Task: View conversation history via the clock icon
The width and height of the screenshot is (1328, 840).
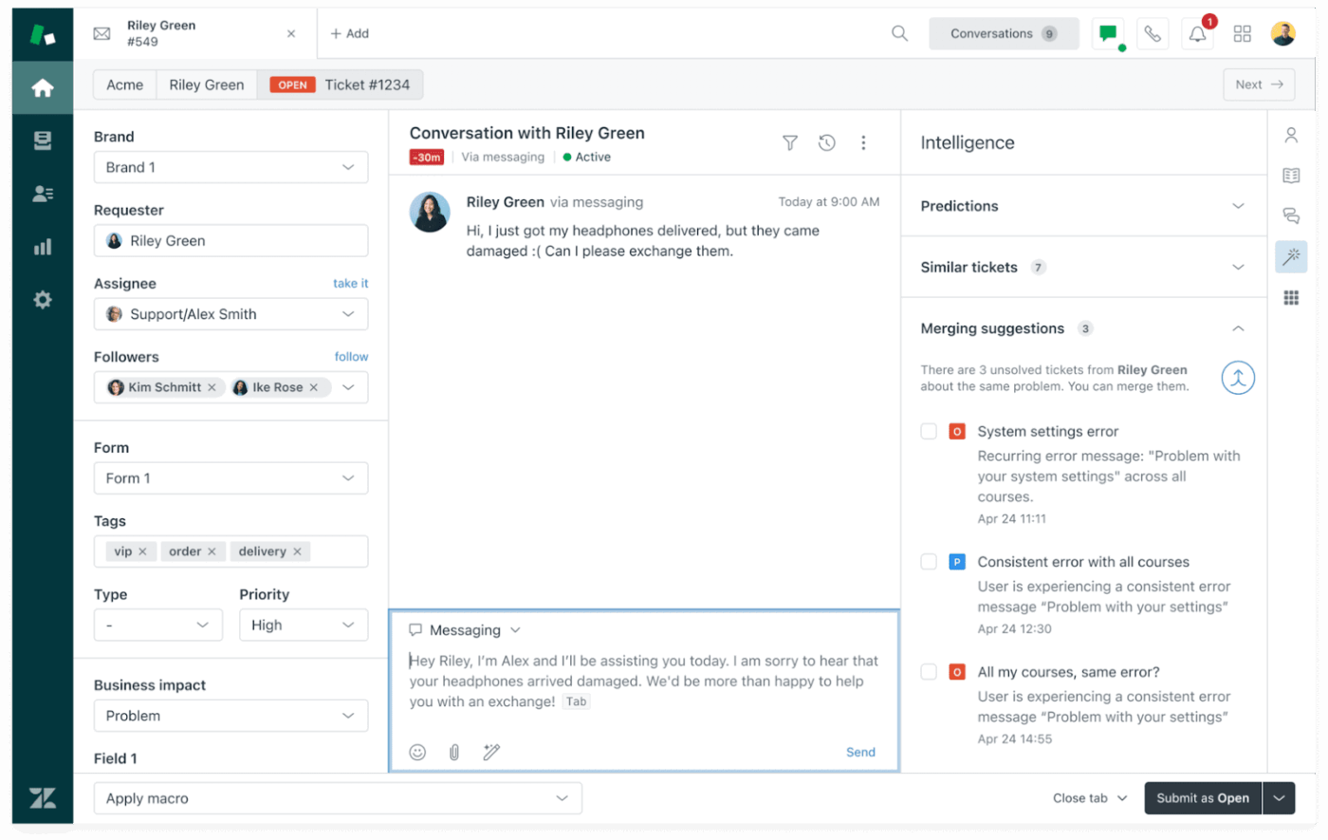Action: point(826,142)
